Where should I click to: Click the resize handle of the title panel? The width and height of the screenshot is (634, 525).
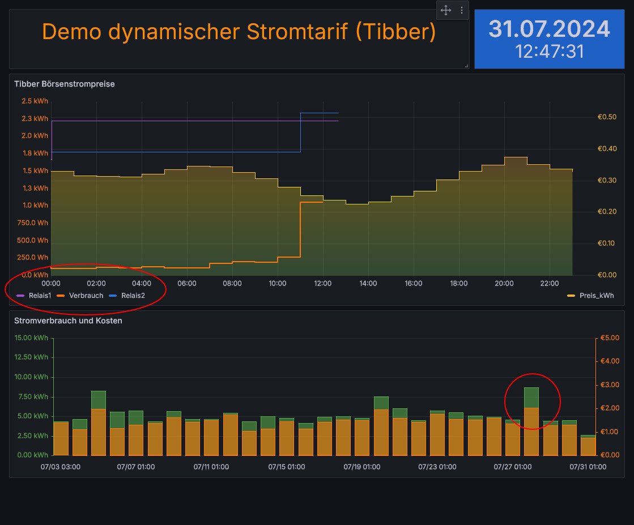tap(466, 66)
